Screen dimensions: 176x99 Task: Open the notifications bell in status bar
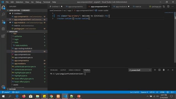click(x=172, y=92)
